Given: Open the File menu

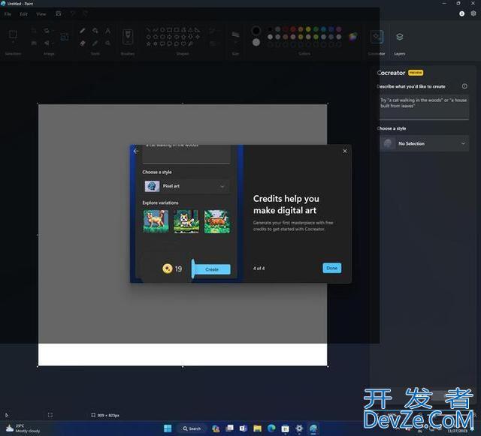Looking at the screenshot, I should pos(8,14).
